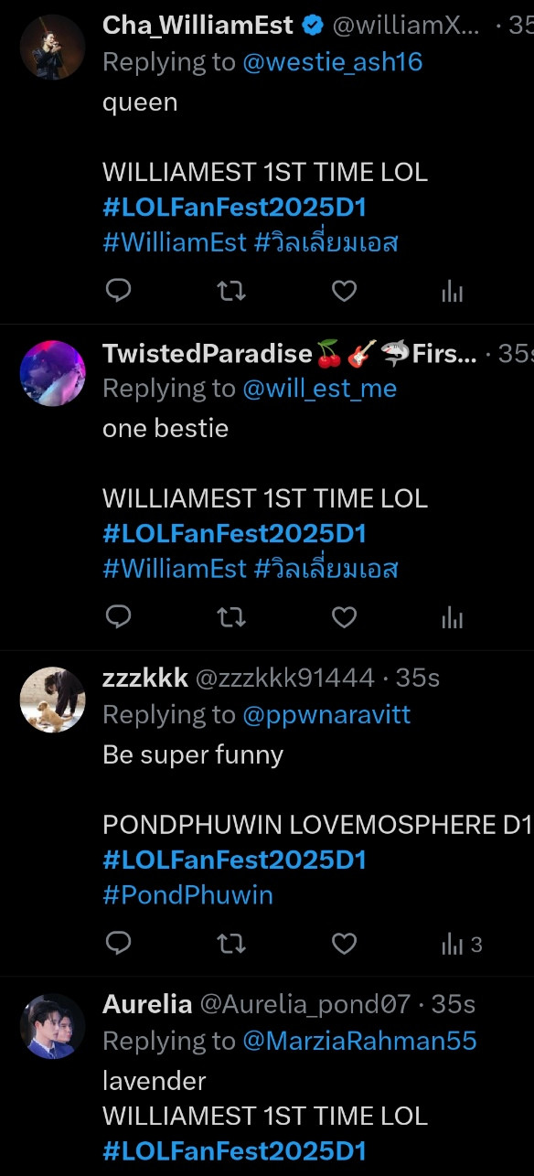Retweet zzzkkk's "Be super funny" post
Screen dimensions: 534x1176
[231, 944]
